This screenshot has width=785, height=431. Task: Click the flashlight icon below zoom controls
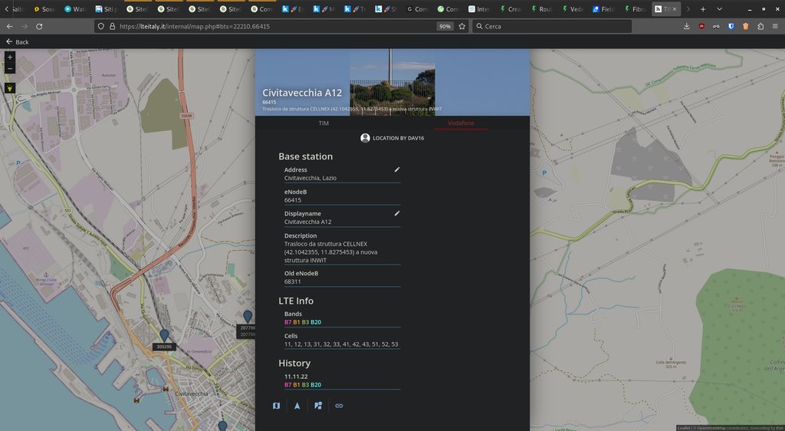pos(10,88)
